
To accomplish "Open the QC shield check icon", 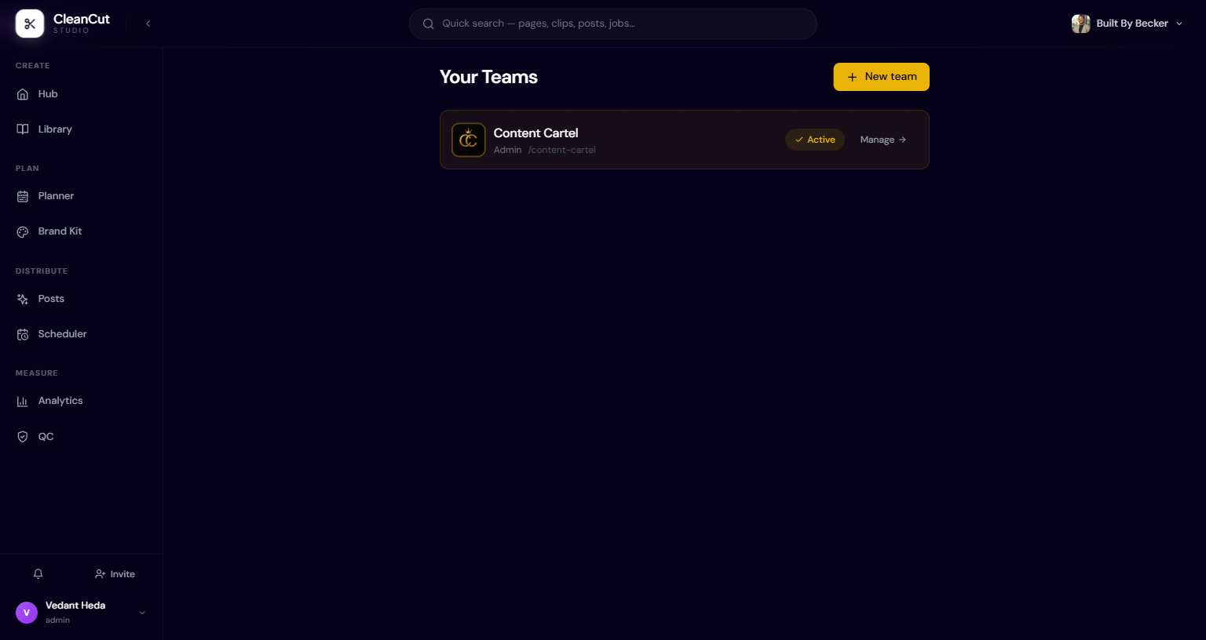I will [23, 437].
